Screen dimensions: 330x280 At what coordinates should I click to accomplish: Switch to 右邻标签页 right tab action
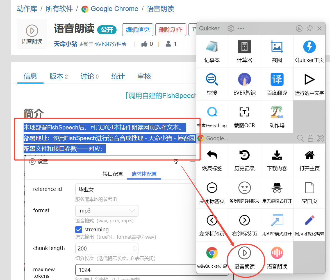pos(244,225)
